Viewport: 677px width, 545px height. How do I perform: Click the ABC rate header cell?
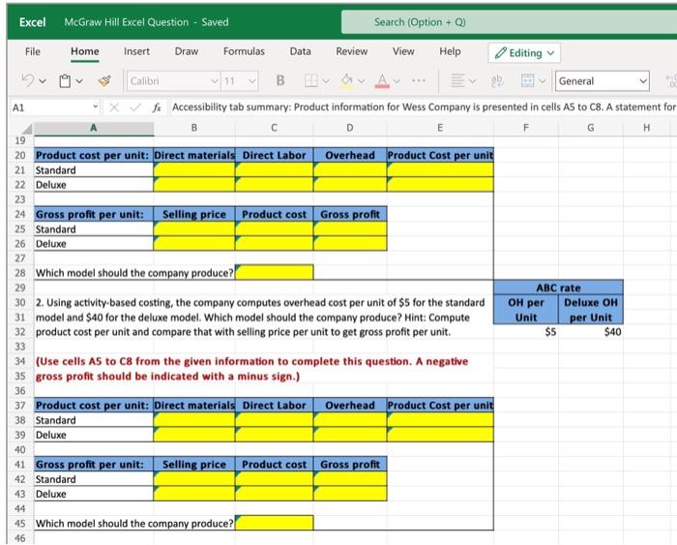click(x=558, y=288)
